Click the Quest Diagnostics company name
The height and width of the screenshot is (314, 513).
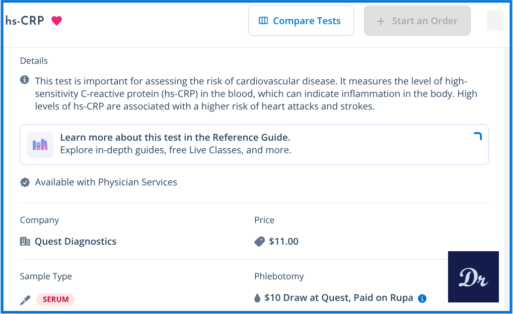pos(76,242)
